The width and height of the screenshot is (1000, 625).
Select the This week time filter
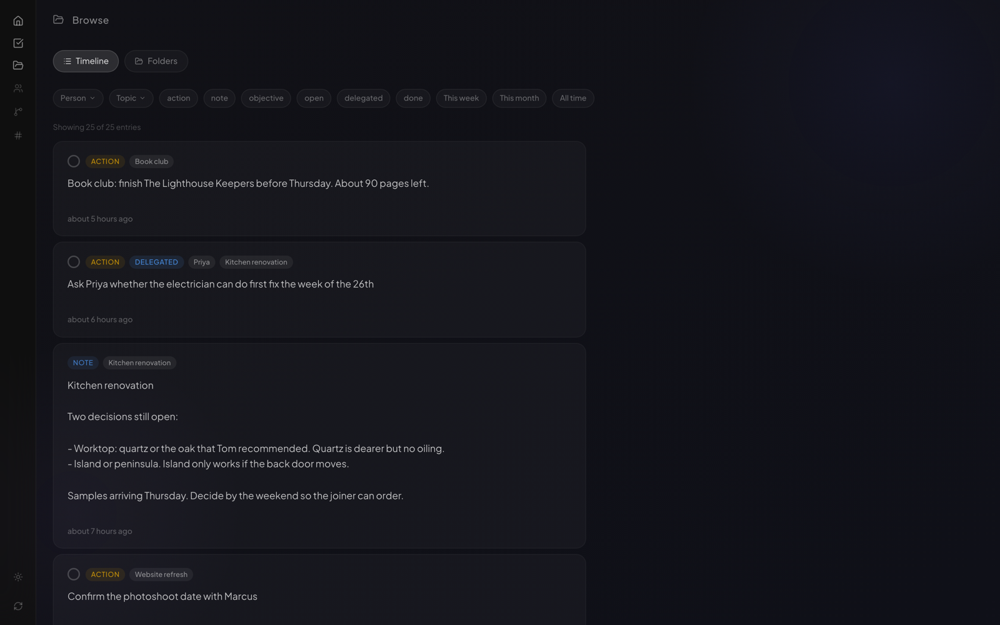click(x=461, y=98)
